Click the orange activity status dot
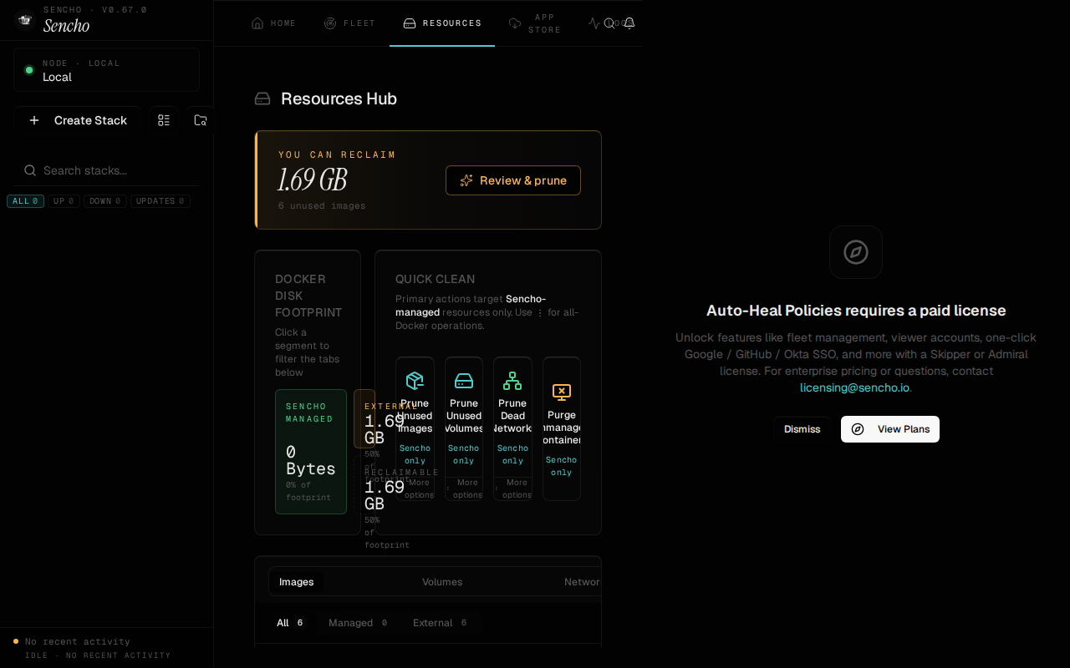 [x=16, y=641]
